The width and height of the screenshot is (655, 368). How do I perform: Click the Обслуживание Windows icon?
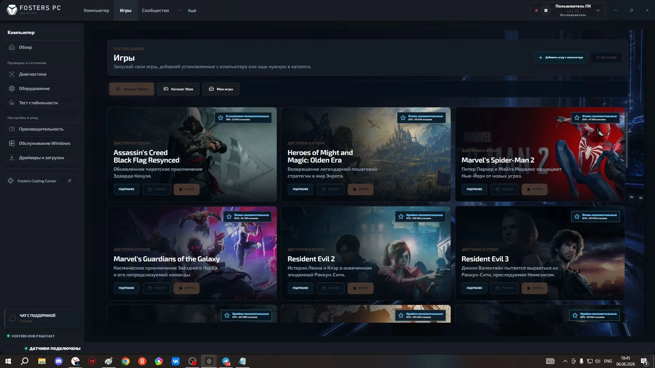12,143
